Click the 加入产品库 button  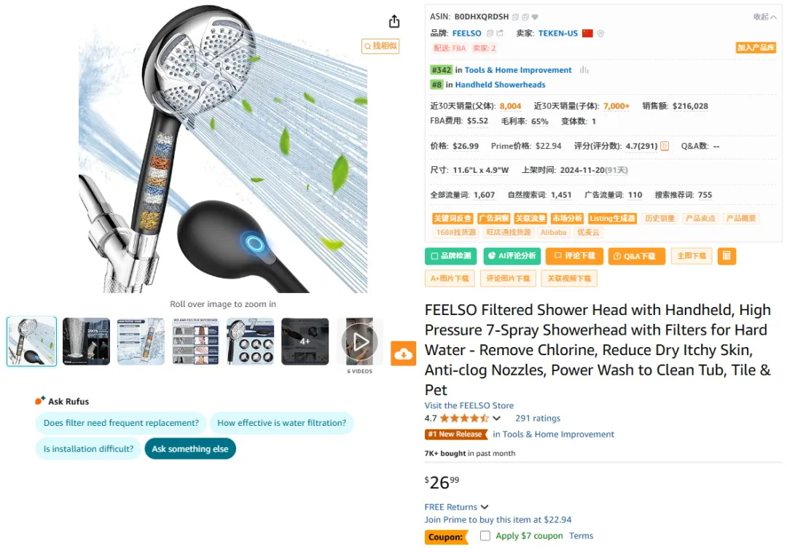pyautogui.click(x=756, y=47)
